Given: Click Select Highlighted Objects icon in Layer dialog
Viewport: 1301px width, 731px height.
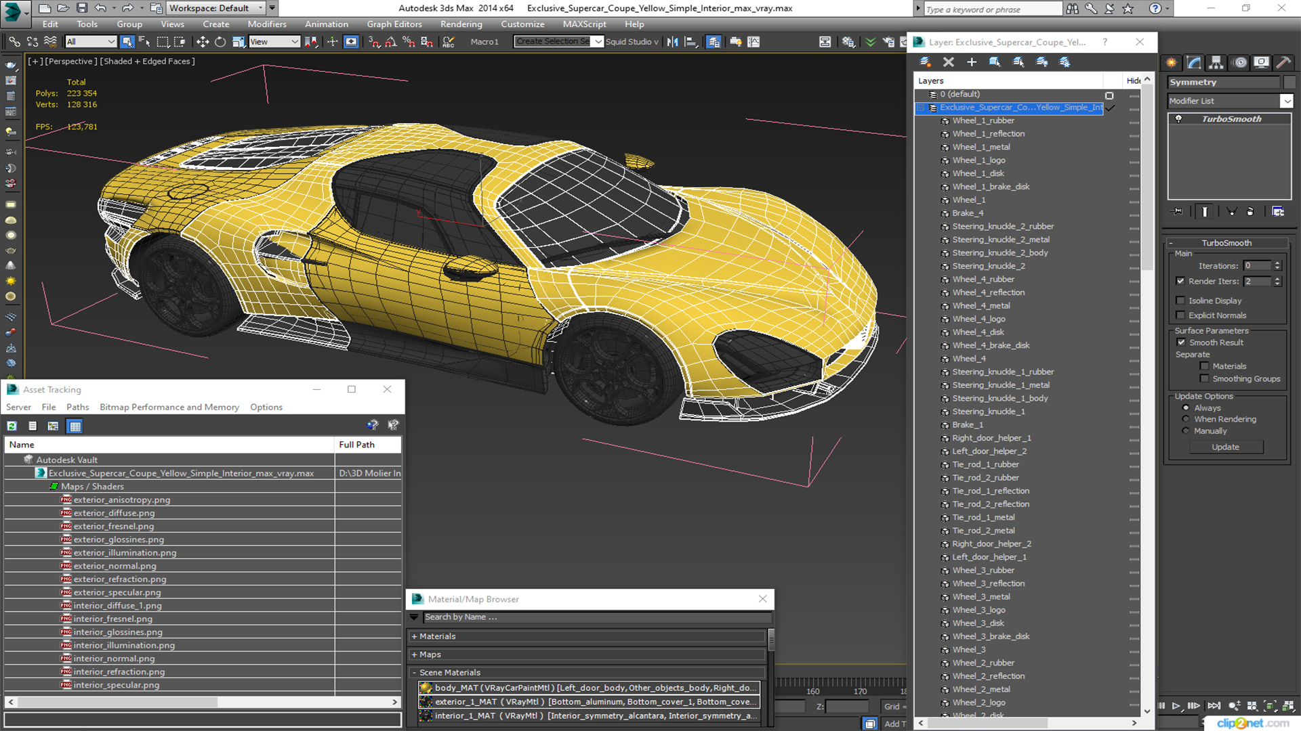Looking at the screenshot, I should coord(995,62).
